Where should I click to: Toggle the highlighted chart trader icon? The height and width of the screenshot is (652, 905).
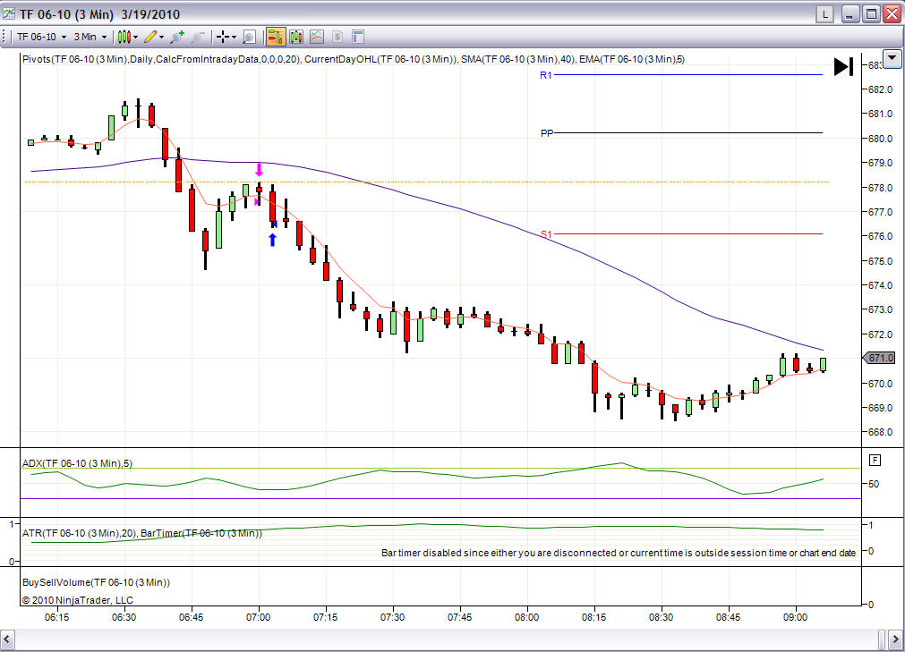coord(276,37)
